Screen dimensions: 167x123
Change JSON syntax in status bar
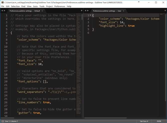[x=159, y=121]
